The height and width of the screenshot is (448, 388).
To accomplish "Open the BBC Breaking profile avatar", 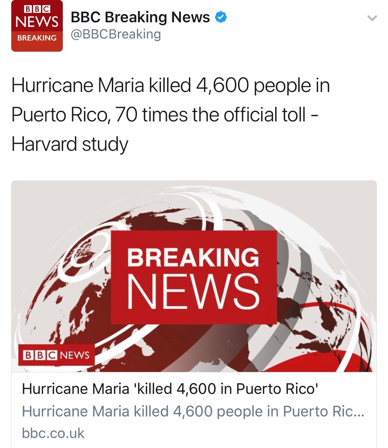I will [37, 26].
